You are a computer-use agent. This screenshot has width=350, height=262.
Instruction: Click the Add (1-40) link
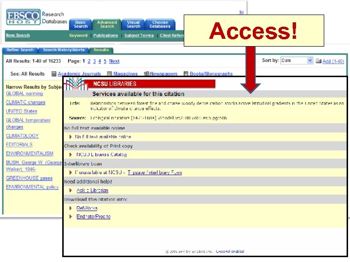pos(333,61)
